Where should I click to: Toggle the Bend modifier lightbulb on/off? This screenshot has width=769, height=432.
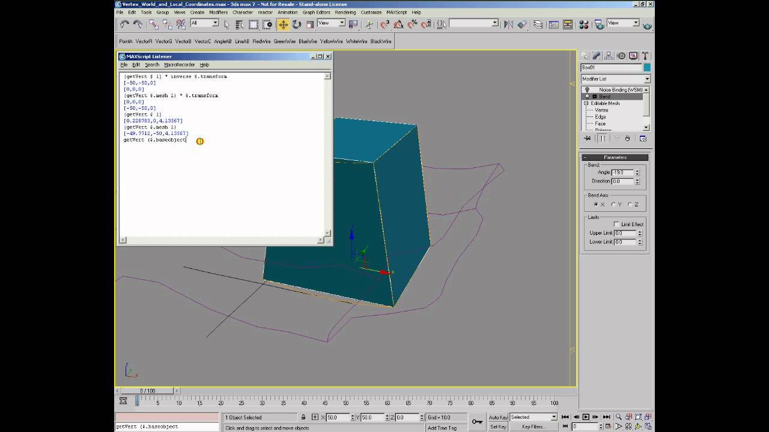(587, 97)
